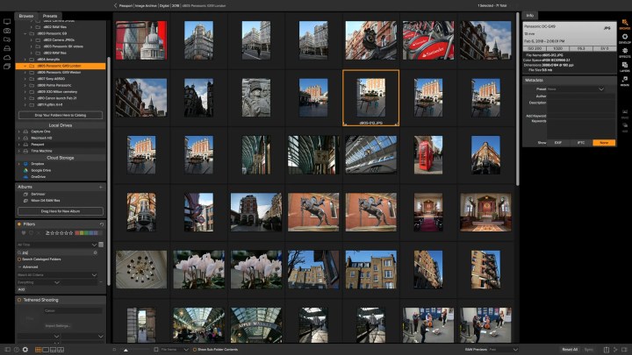Open the Effects module

[624, 53]
